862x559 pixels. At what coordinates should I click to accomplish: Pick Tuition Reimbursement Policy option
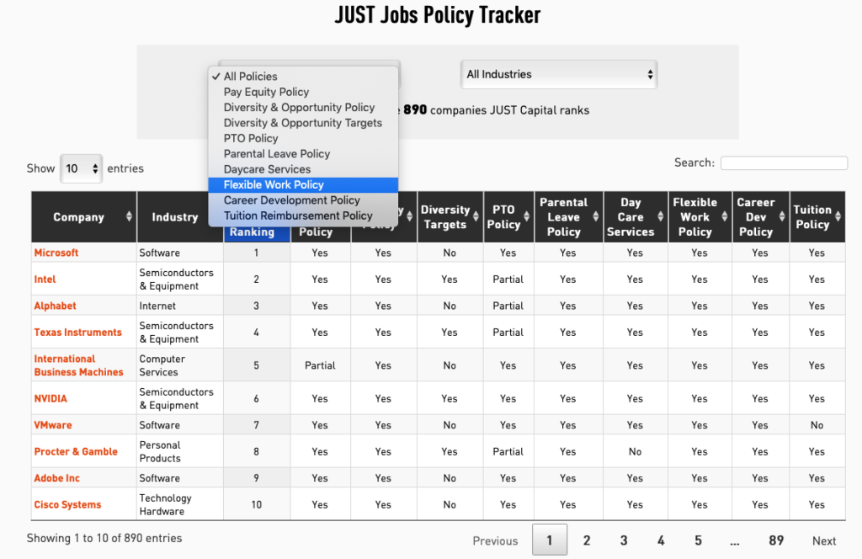303,216
